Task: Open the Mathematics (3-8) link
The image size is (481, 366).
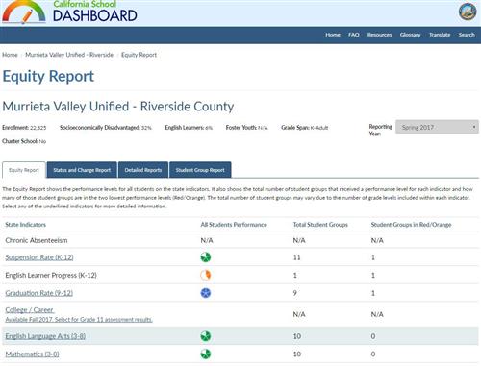Action: [32, 354]
